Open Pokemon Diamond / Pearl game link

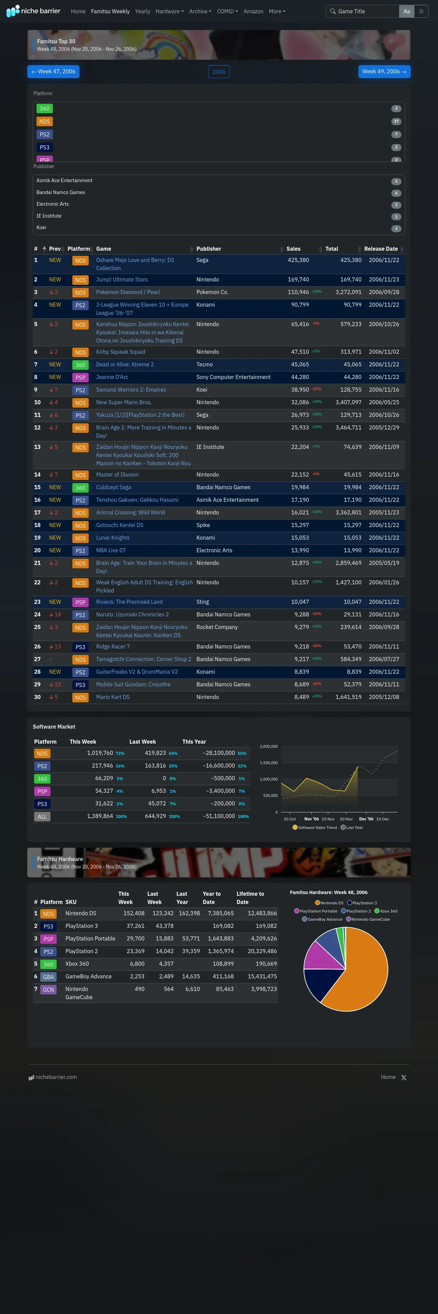click(128, 292)
